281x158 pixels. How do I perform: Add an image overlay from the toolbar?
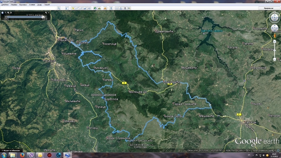85,8
